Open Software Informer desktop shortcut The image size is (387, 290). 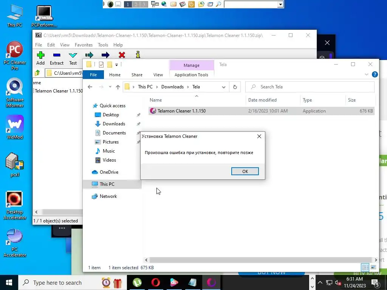[x=15, y=93]
